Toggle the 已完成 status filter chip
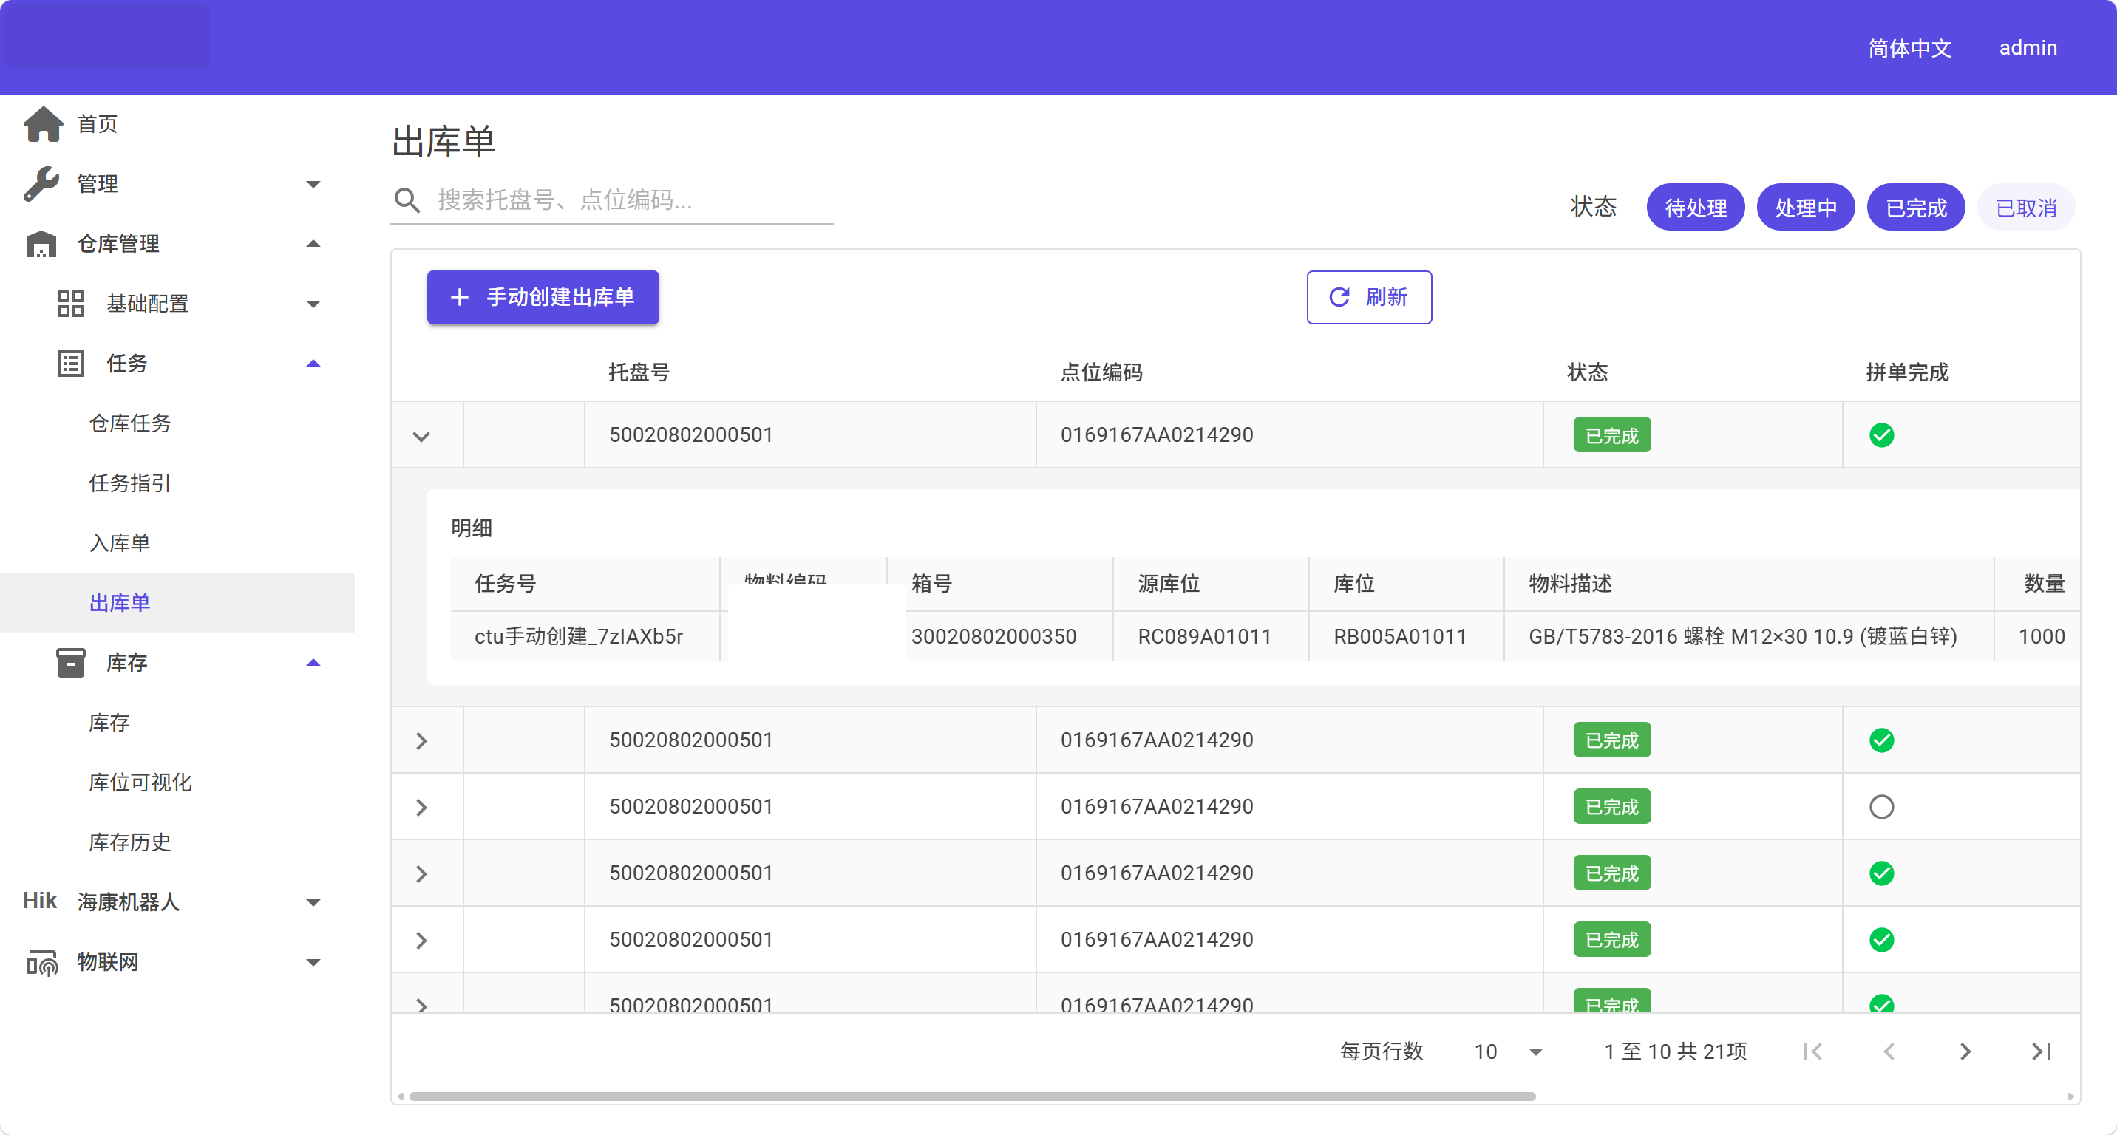This screenshot has height=1135, width=2117. 1916,208
